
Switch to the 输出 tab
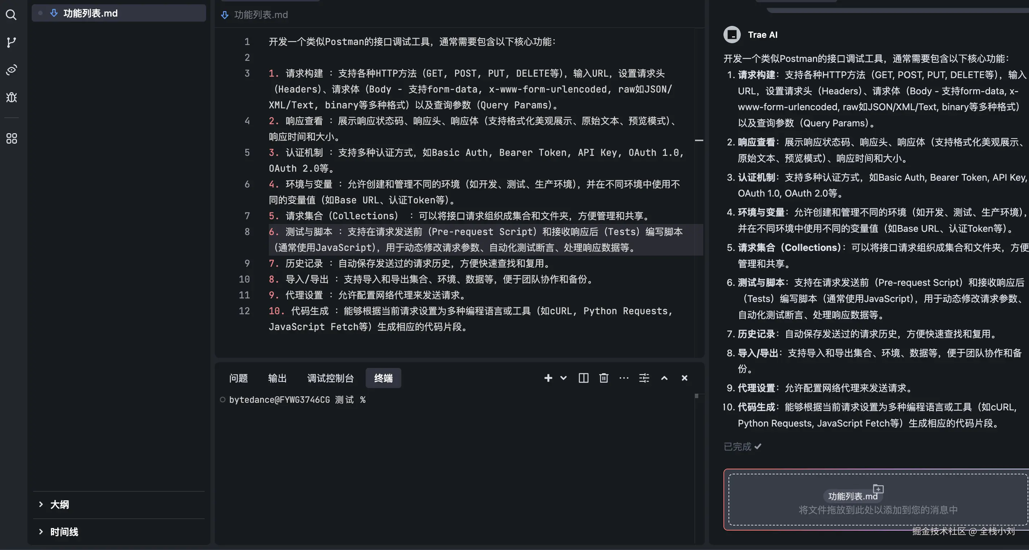pyautogui.click(x=277, y=378)
